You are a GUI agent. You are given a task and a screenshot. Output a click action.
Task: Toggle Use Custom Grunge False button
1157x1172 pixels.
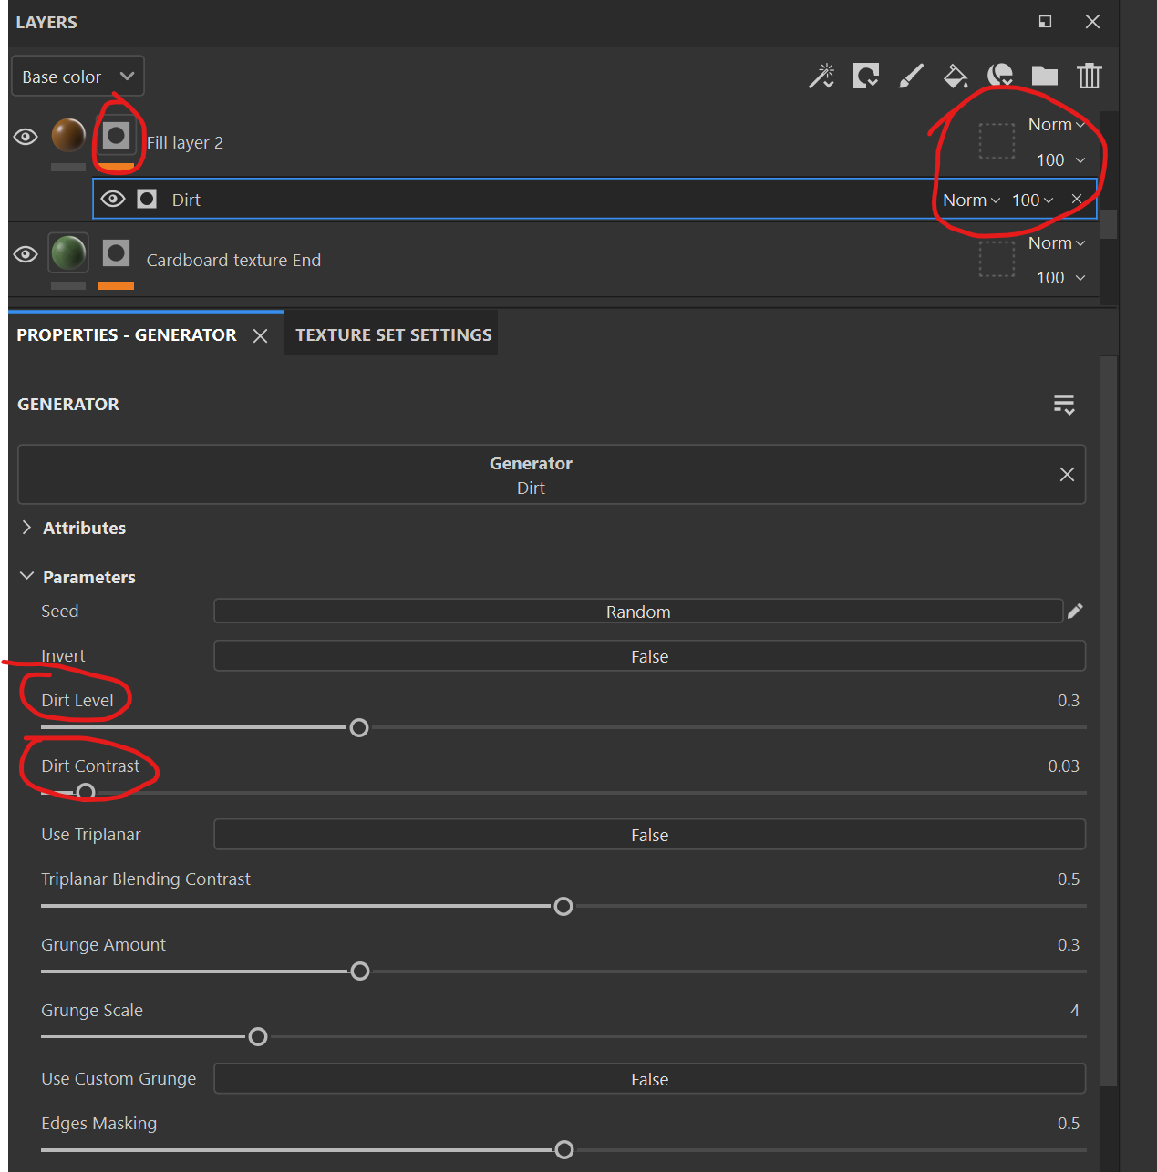pyautogui.click(x=650, y=1079)
